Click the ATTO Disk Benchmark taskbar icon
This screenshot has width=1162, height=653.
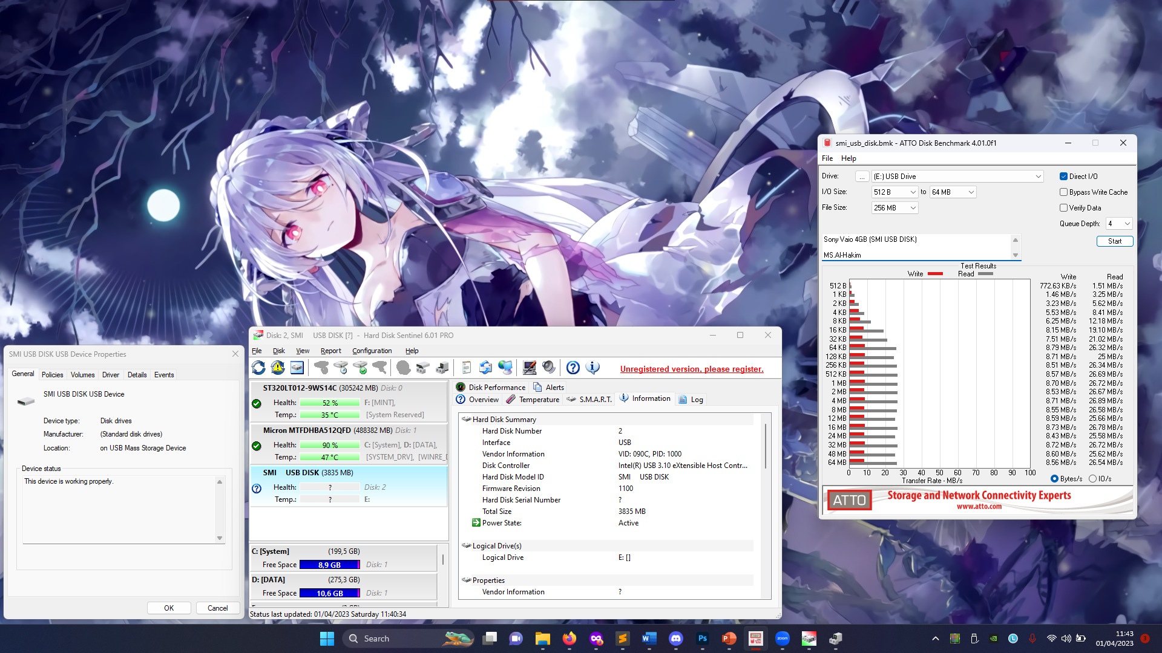coord(755,638)
